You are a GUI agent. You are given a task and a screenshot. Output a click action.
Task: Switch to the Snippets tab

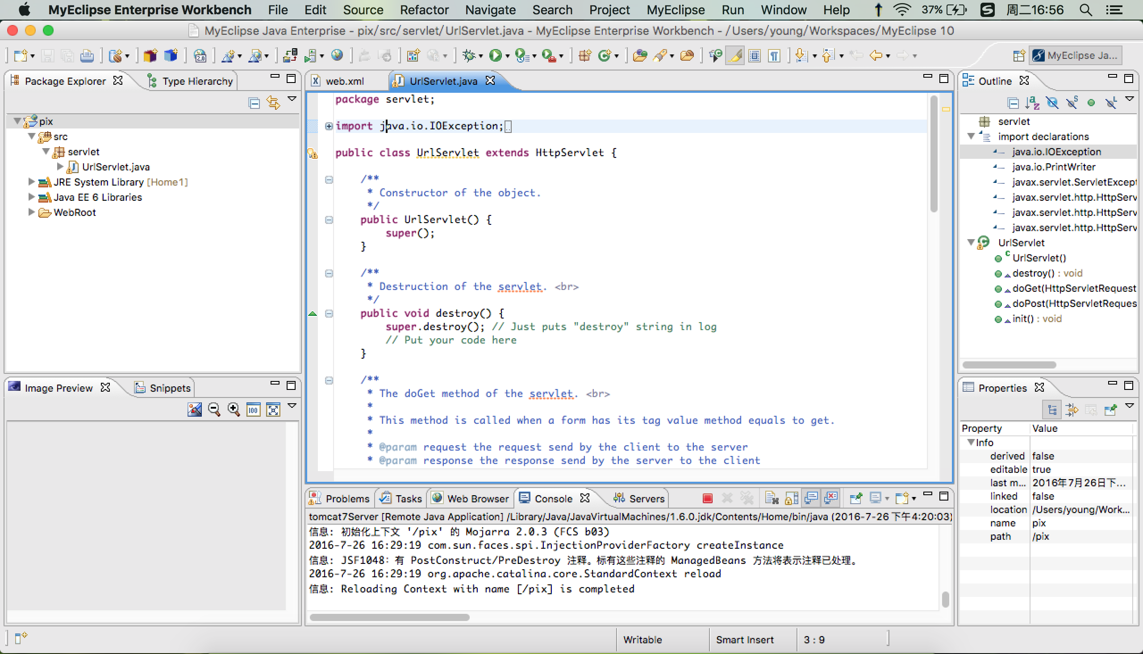pyautogui.click(x=163, y=388)
